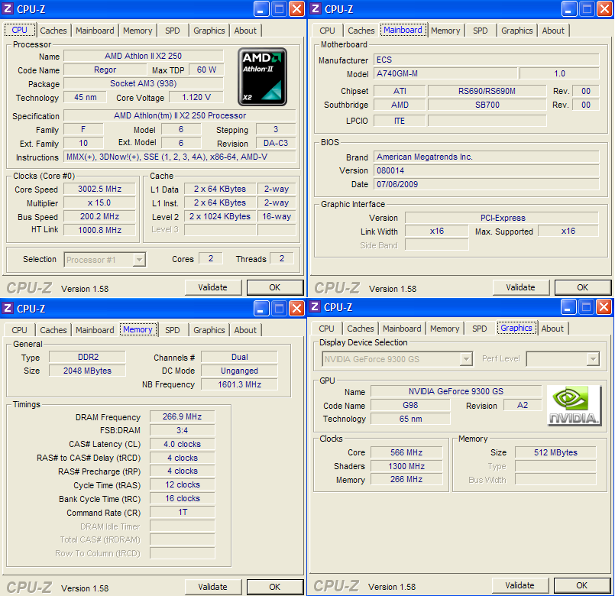Click the Level 2 cache value 2 x 1024 KBytes

tap(220, 216)
